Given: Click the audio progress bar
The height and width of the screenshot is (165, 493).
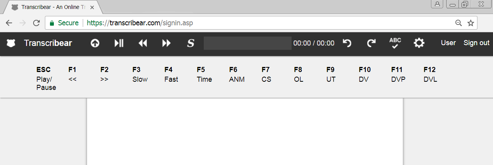Looking at the screenshot, I should (247, 43).
